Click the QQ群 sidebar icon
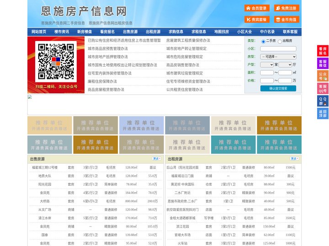The width and height of the screenshot is (329, 246). click(x=323, y=101)
